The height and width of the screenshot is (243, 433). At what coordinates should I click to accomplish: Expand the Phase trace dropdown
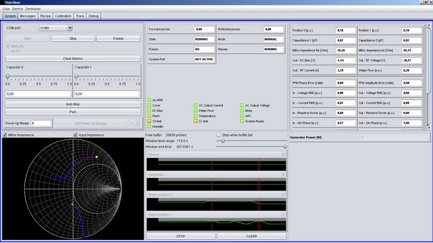(283, 155)
